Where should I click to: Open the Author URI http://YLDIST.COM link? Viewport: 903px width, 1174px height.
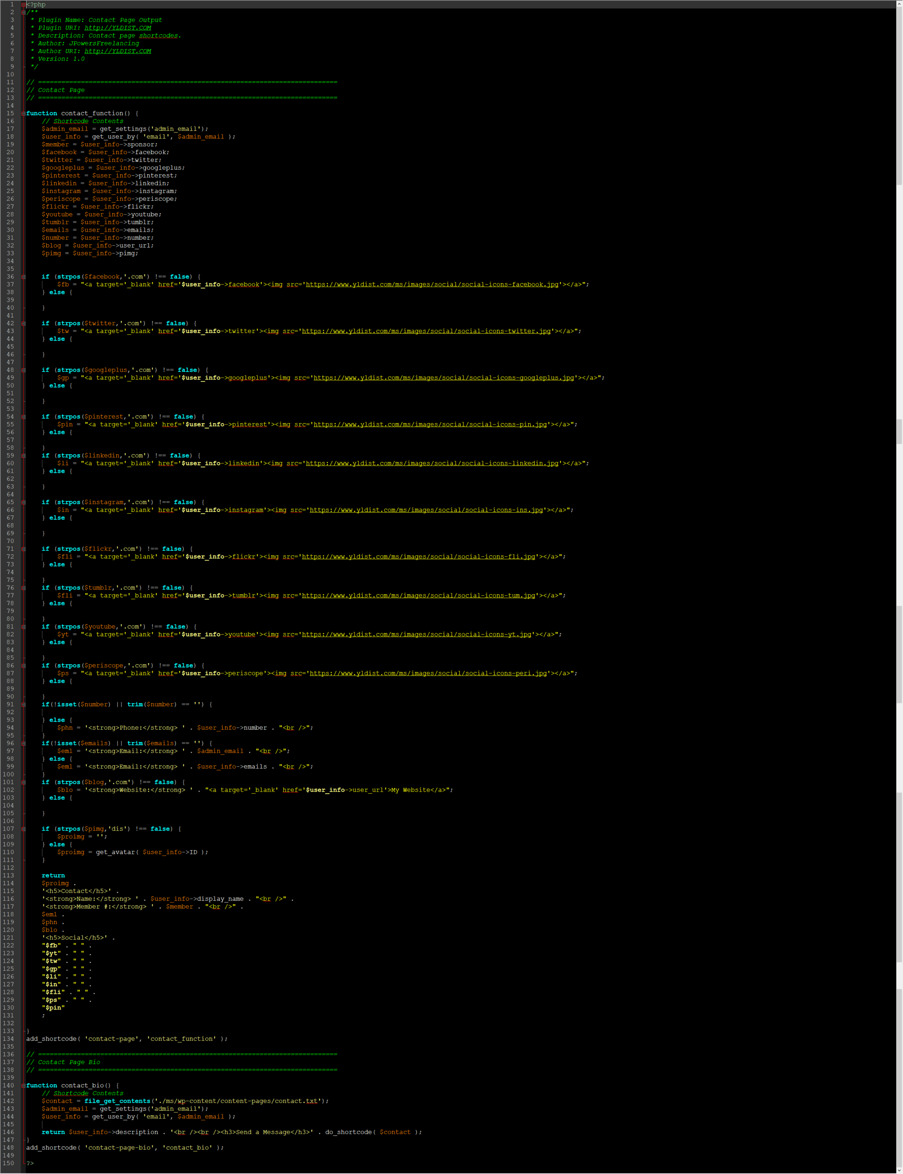coord(118,52)
